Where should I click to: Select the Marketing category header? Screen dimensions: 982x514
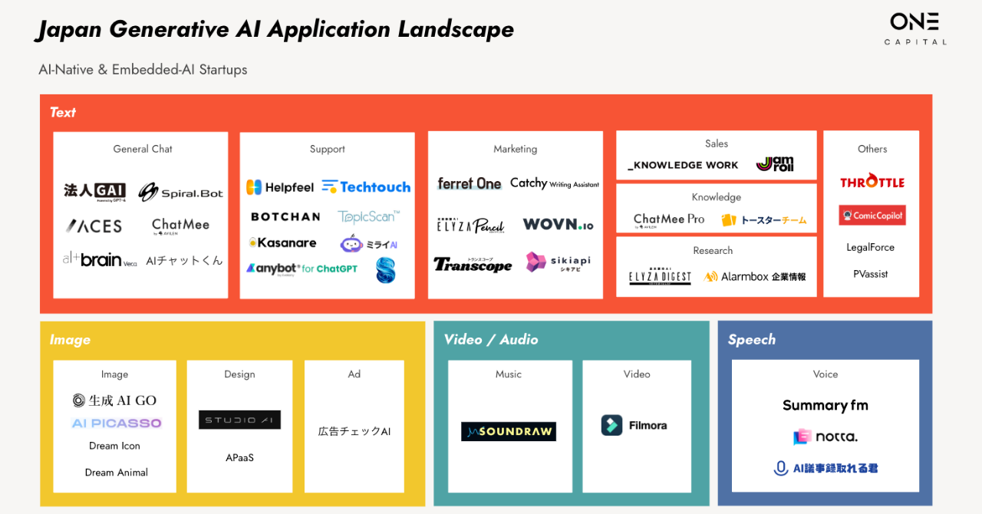515,149
